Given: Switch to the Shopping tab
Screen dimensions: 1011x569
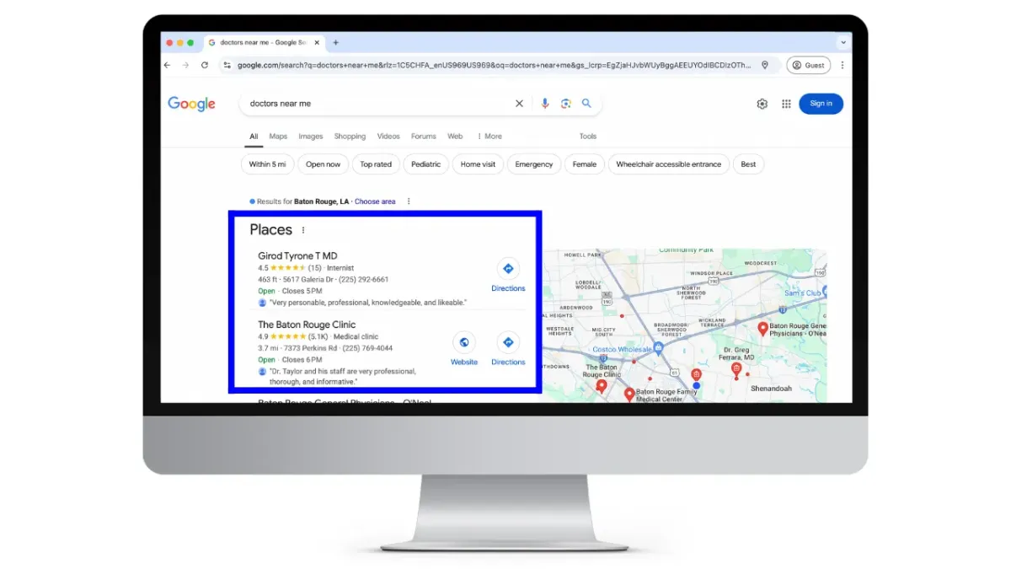Looking at the screenshot, I should click(x=350, y=137).
